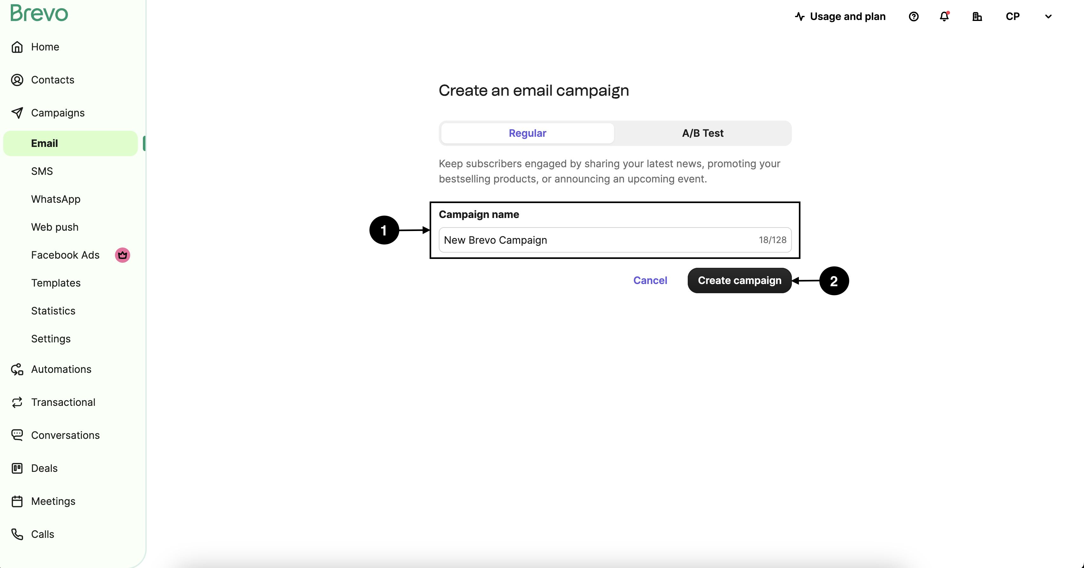Open Deals section
The height and width of the screenshot is (568, 1084).
point(44,468)
